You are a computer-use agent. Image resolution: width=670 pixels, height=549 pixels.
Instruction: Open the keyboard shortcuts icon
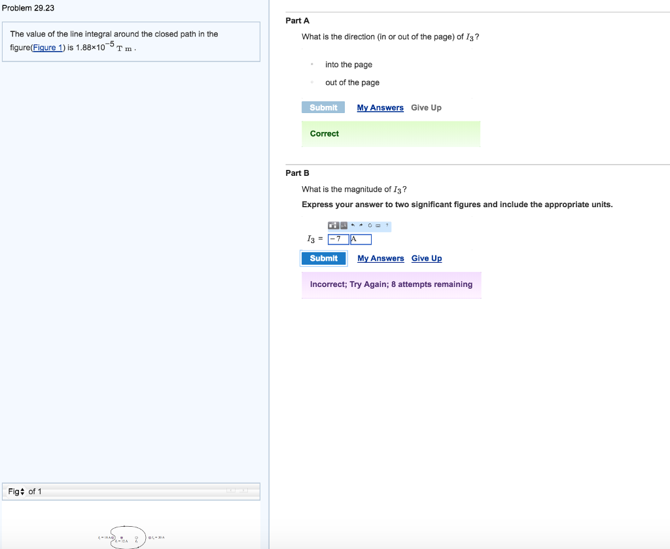378,226
